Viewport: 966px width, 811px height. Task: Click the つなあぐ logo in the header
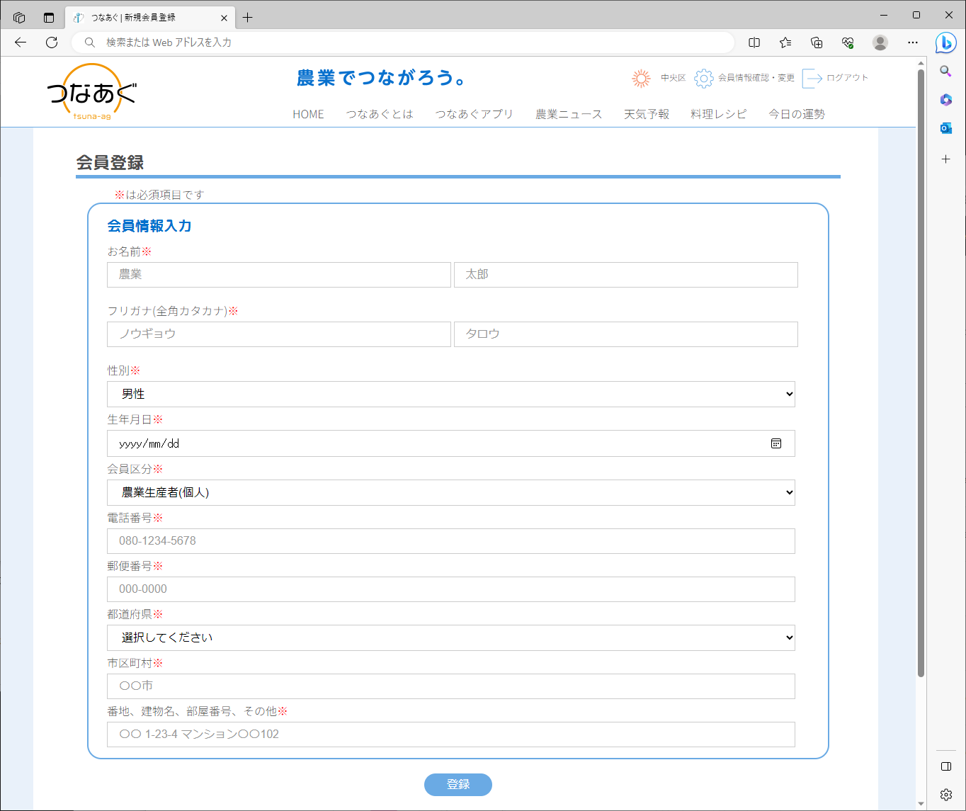[x=92, y=93]
